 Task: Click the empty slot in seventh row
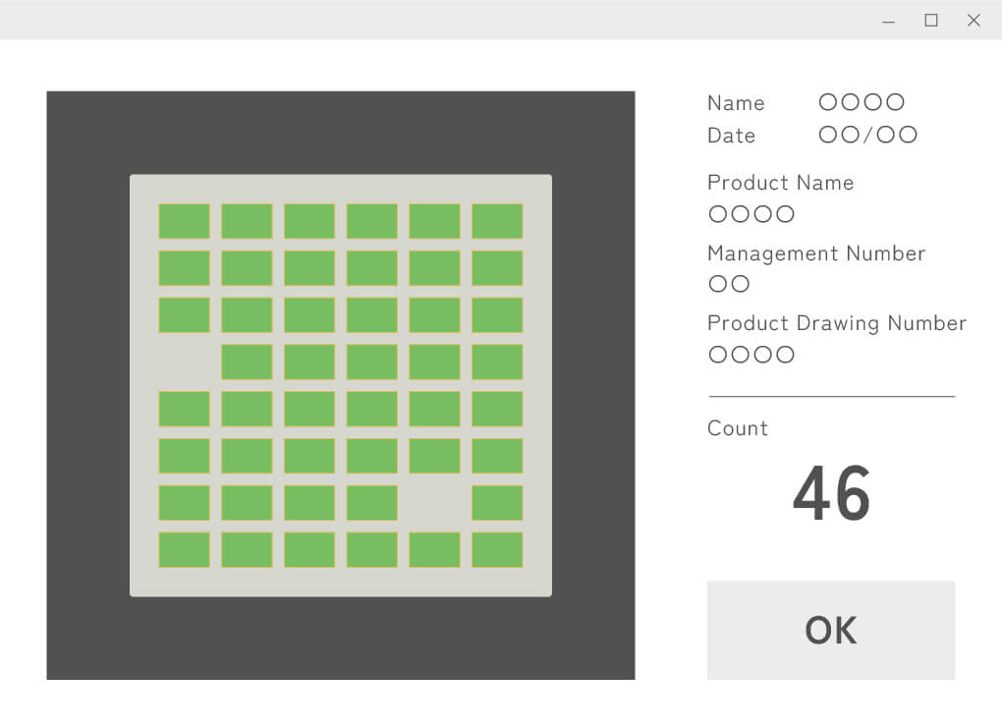pos(434,503)
